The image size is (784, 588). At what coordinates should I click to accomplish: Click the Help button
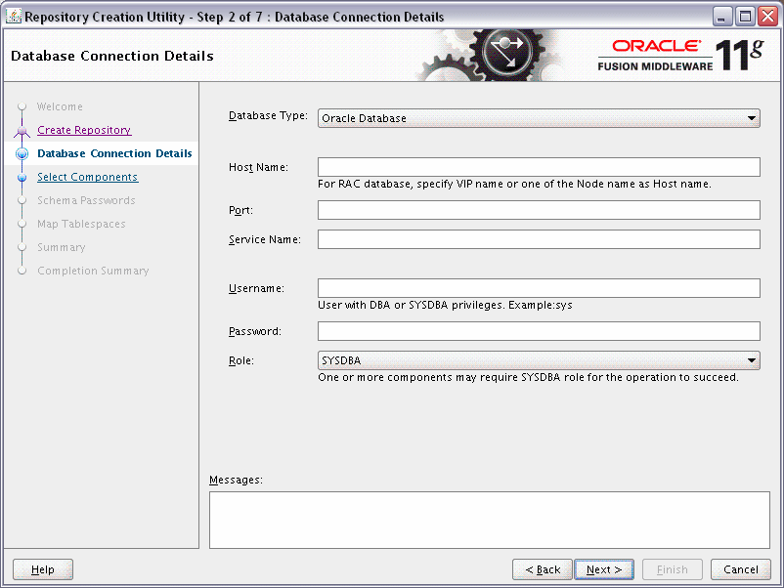tap(42, 569)
